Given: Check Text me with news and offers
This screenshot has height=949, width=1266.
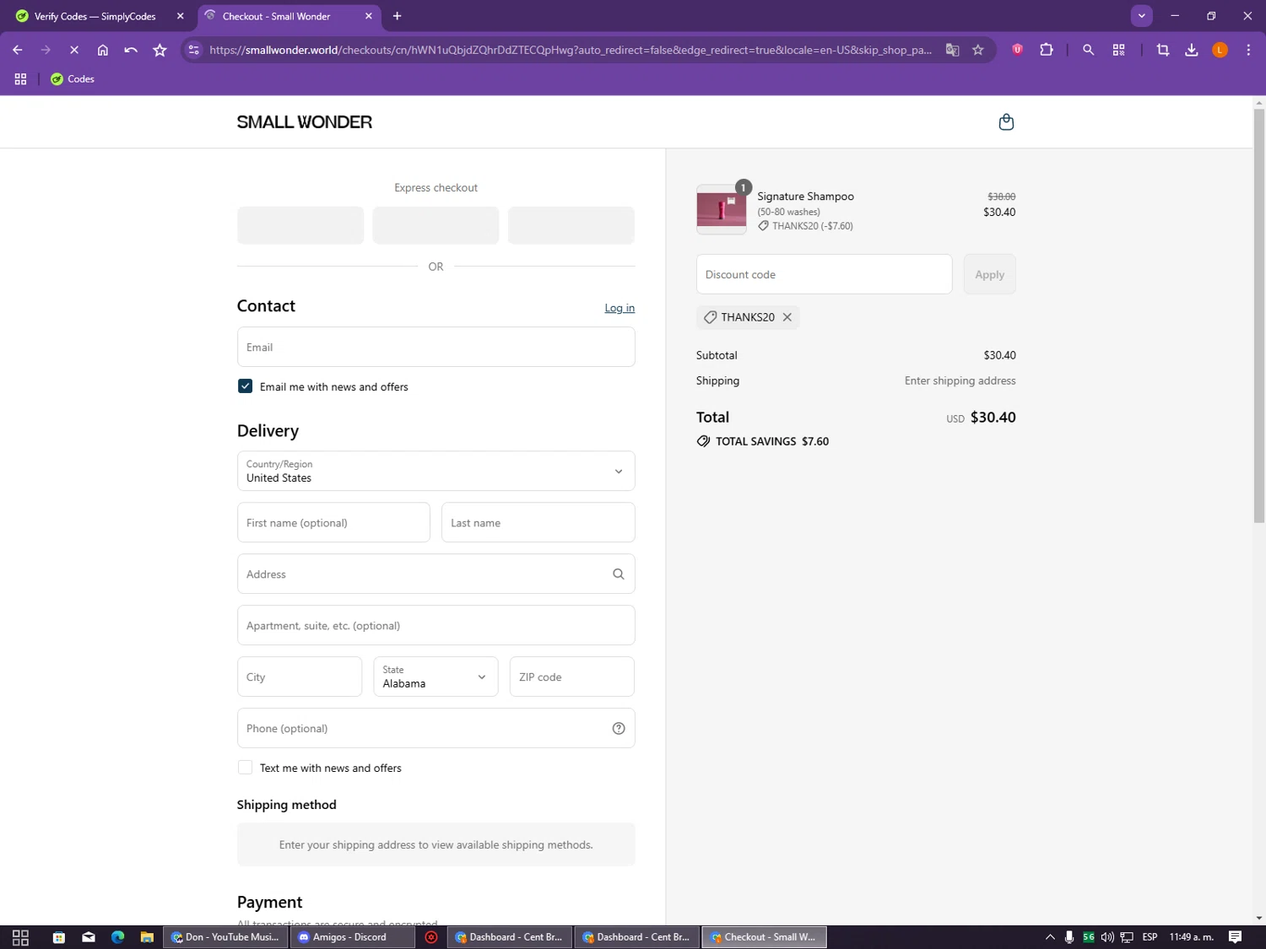Looking at the screenshot, I should (245, 768).
